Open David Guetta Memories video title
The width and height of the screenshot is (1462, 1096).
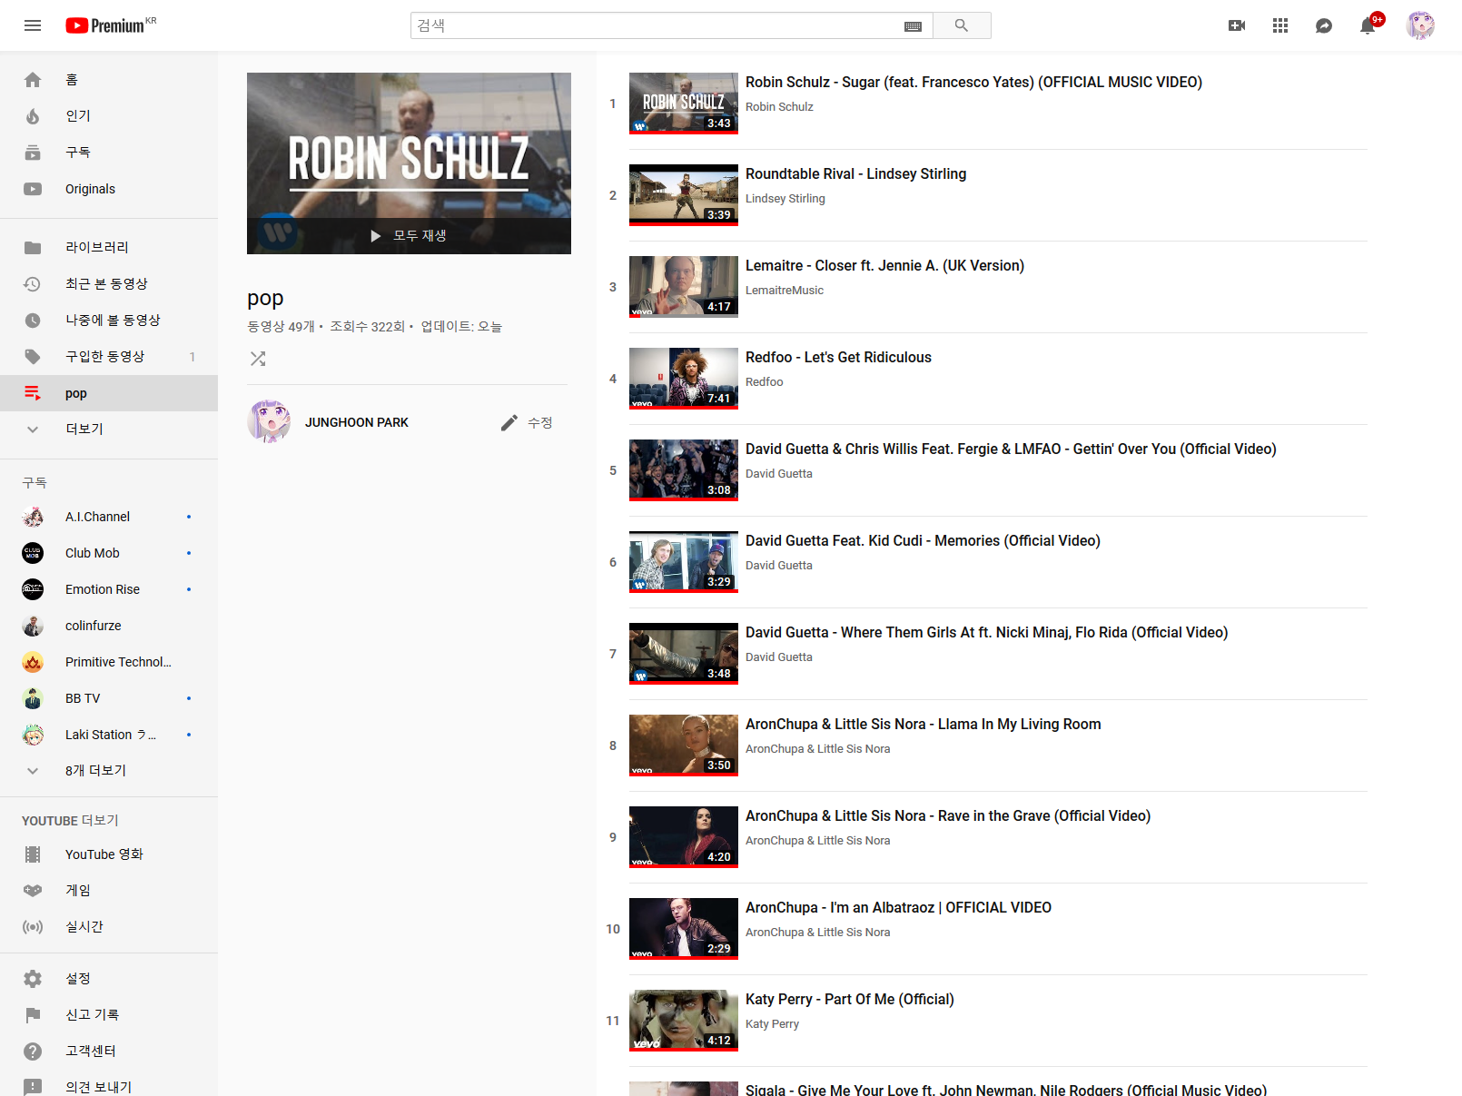[x=923, y=541]
